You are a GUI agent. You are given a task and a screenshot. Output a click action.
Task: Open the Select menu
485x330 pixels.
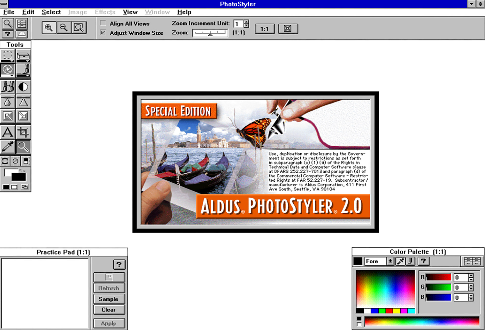pyautogui.click(x=51, y=12)
